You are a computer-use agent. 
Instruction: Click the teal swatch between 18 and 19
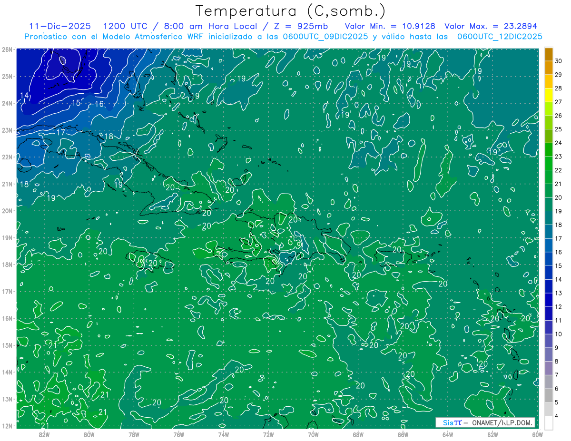[549, 218]
